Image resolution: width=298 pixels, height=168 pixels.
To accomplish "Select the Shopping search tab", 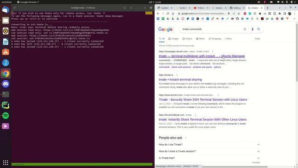I will click(x=215, y=39).
